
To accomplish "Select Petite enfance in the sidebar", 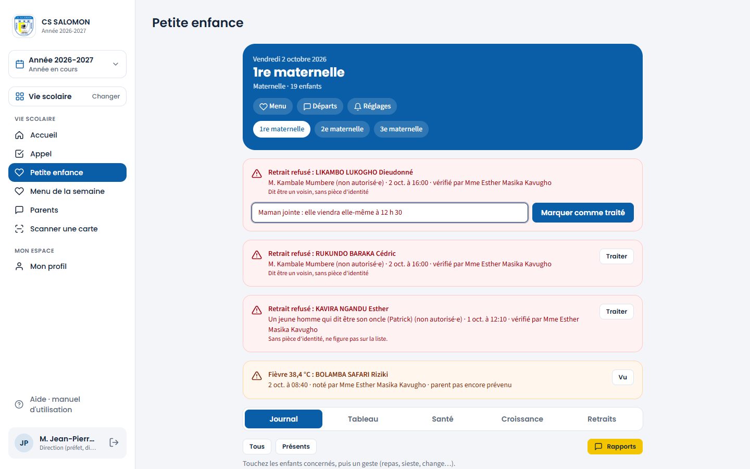I will [x=67, y=172].
